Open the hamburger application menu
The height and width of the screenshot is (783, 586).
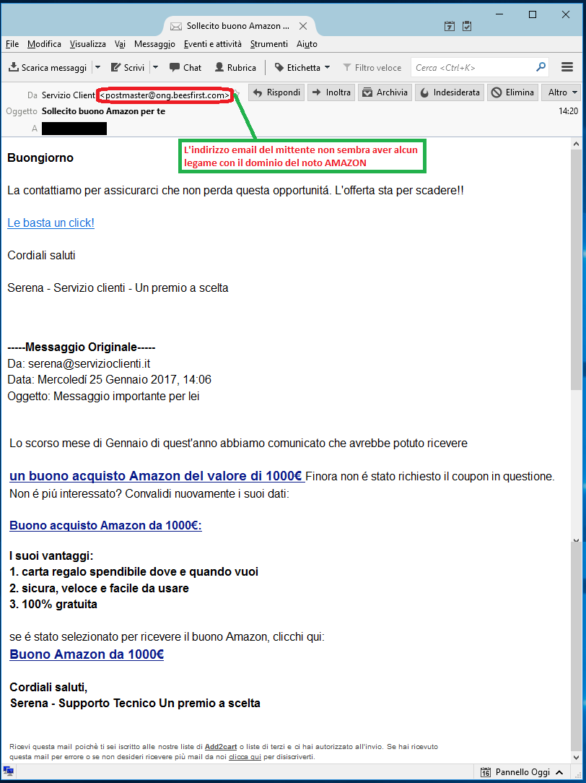pyautogui.click(x=567, y=67)
